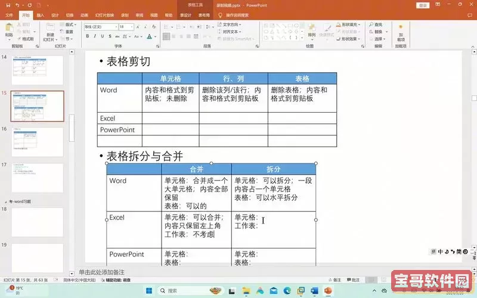The width and height of the screenshot is (477, 298).
Task: Open the comments pane icon under window controls
Action: (470, 15)
